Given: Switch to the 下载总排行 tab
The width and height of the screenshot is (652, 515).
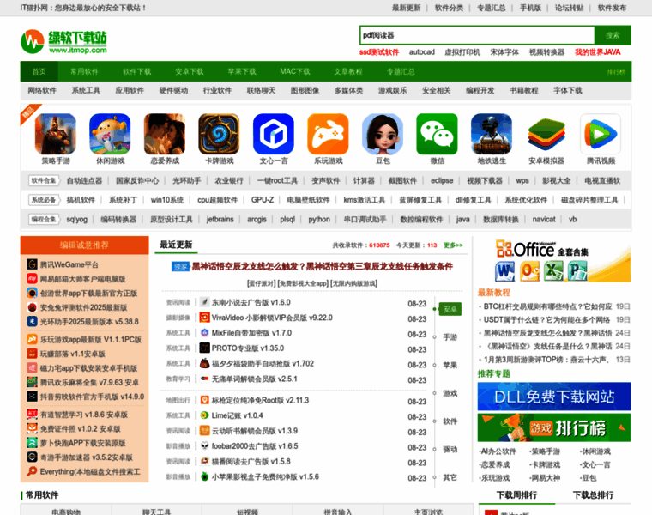Looking at the screenshot, I should (594, 495).
